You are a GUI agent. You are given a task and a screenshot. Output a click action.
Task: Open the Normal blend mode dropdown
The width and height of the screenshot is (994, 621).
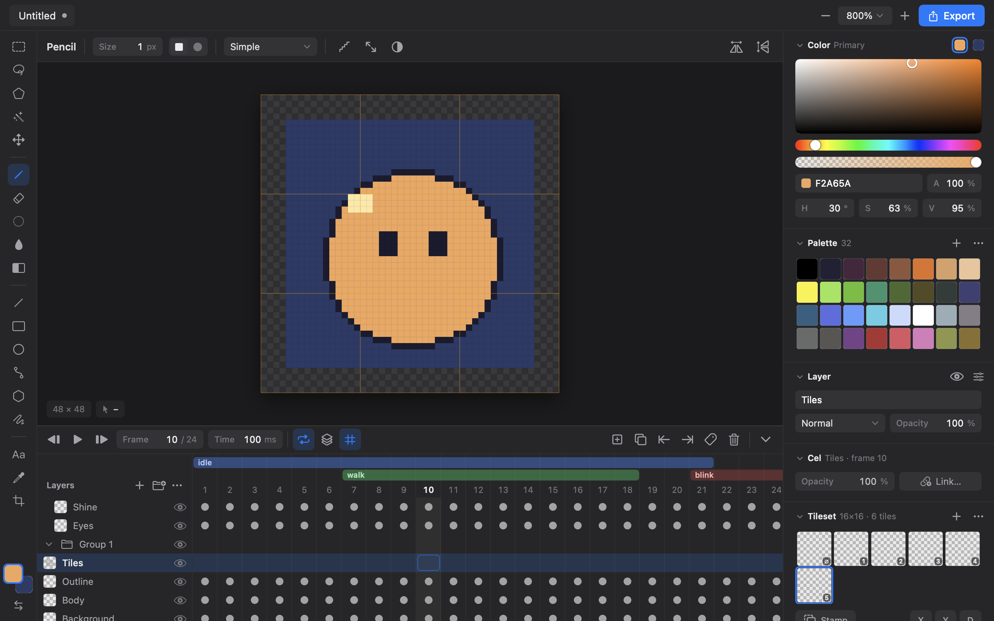pos(840,423)
